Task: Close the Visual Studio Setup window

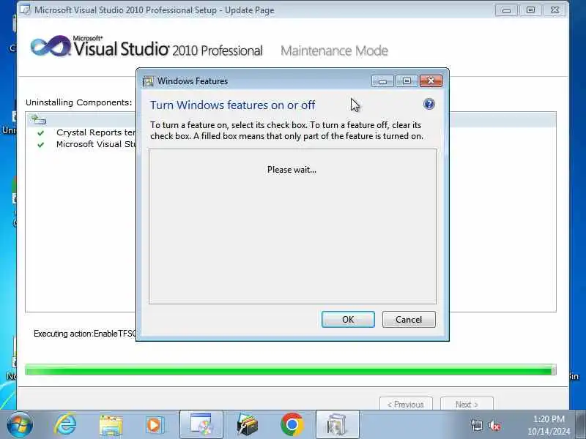Action: coord(555,10)
